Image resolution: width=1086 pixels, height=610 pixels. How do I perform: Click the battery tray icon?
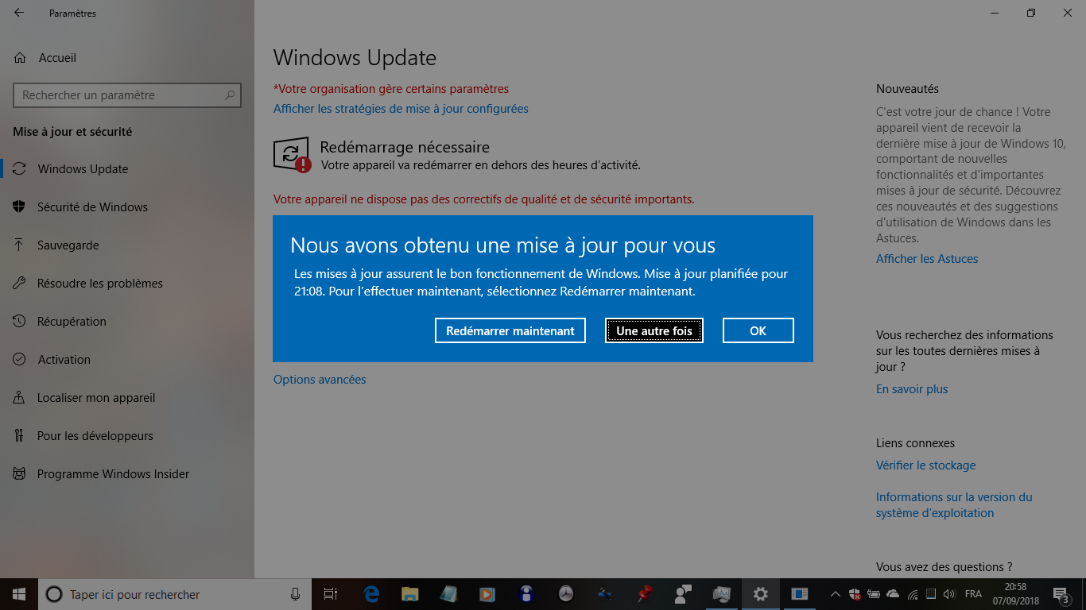pyautogui.click(x=874, y=594)
